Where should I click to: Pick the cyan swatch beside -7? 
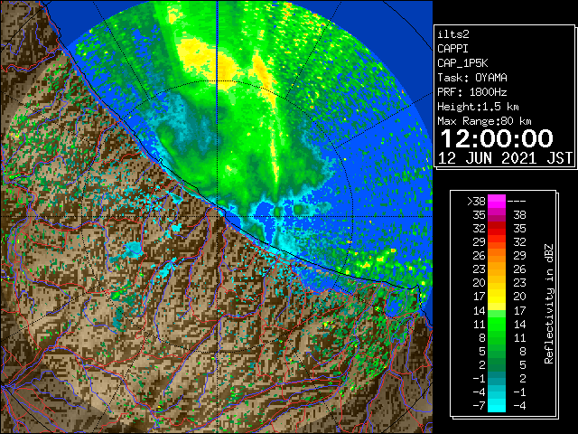click(x=497, y=406)
